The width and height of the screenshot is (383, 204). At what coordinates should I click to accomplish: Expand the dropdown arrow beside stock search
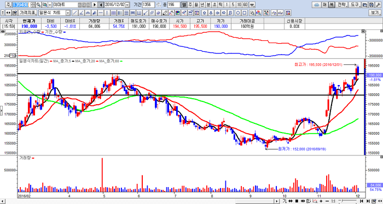click(x=50, y=5)
